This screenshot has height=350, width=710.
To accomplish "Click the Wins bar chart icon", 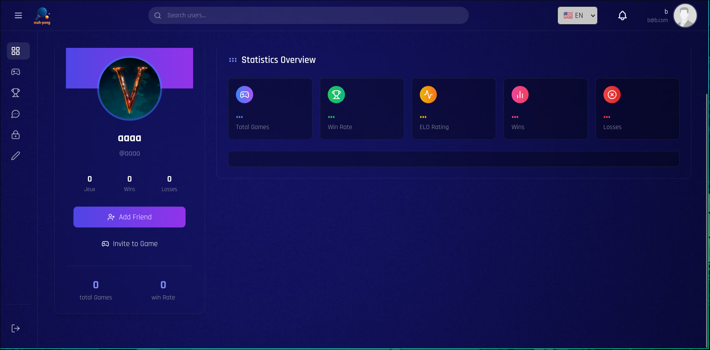I will pos(520,95).
